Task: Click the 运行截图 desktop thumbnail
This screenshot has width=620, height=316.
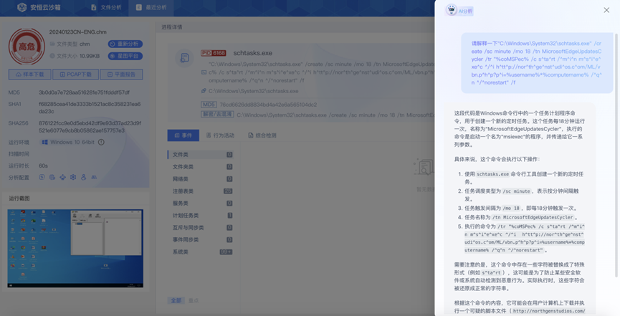Action: click(x=75, y=247)
